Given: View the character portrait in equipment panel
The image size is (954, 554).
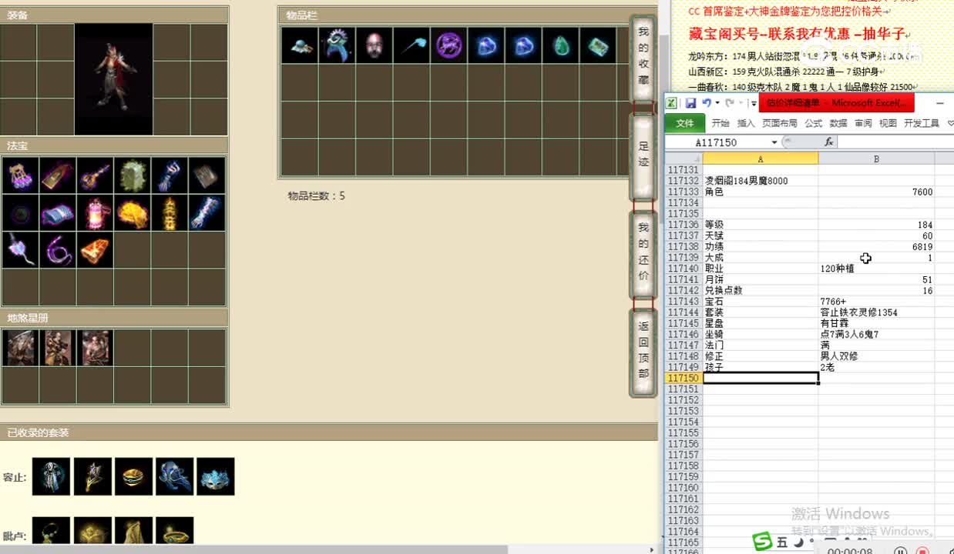Looking at the screenshot, I should pos(113,79).
